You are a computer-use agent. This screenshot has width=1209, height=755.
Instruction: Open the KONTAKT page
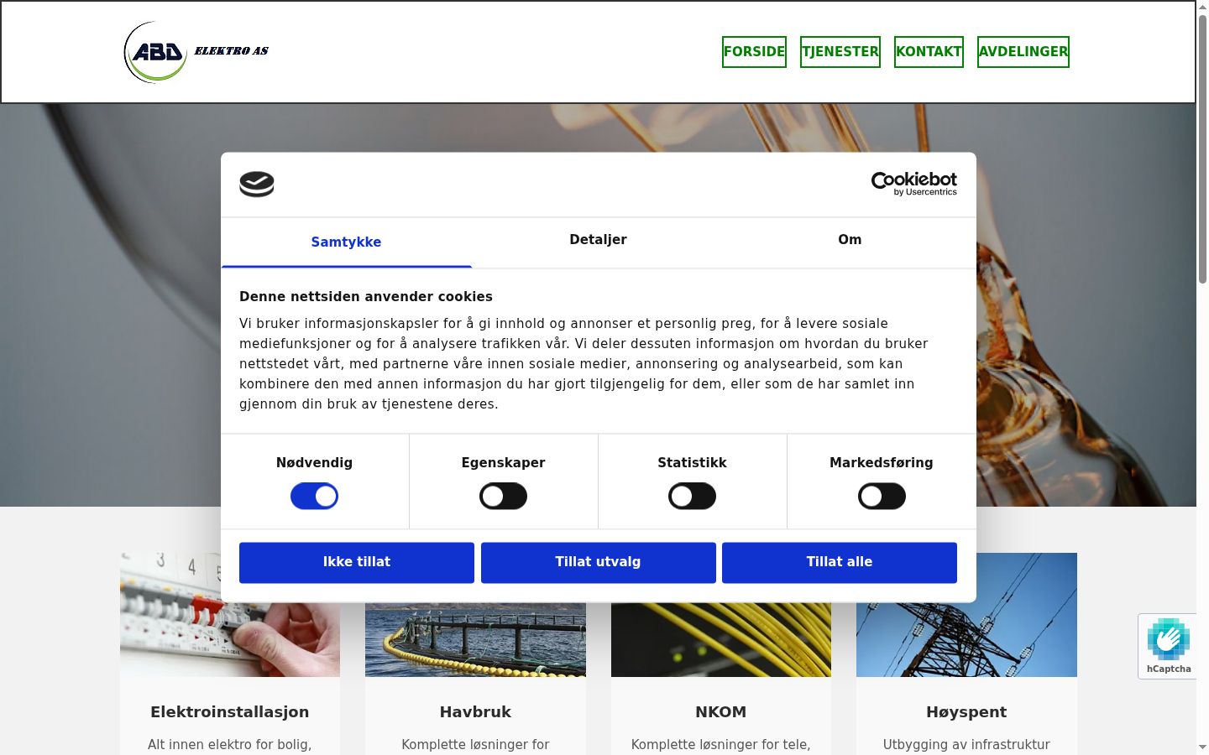[x=929, y=52]
